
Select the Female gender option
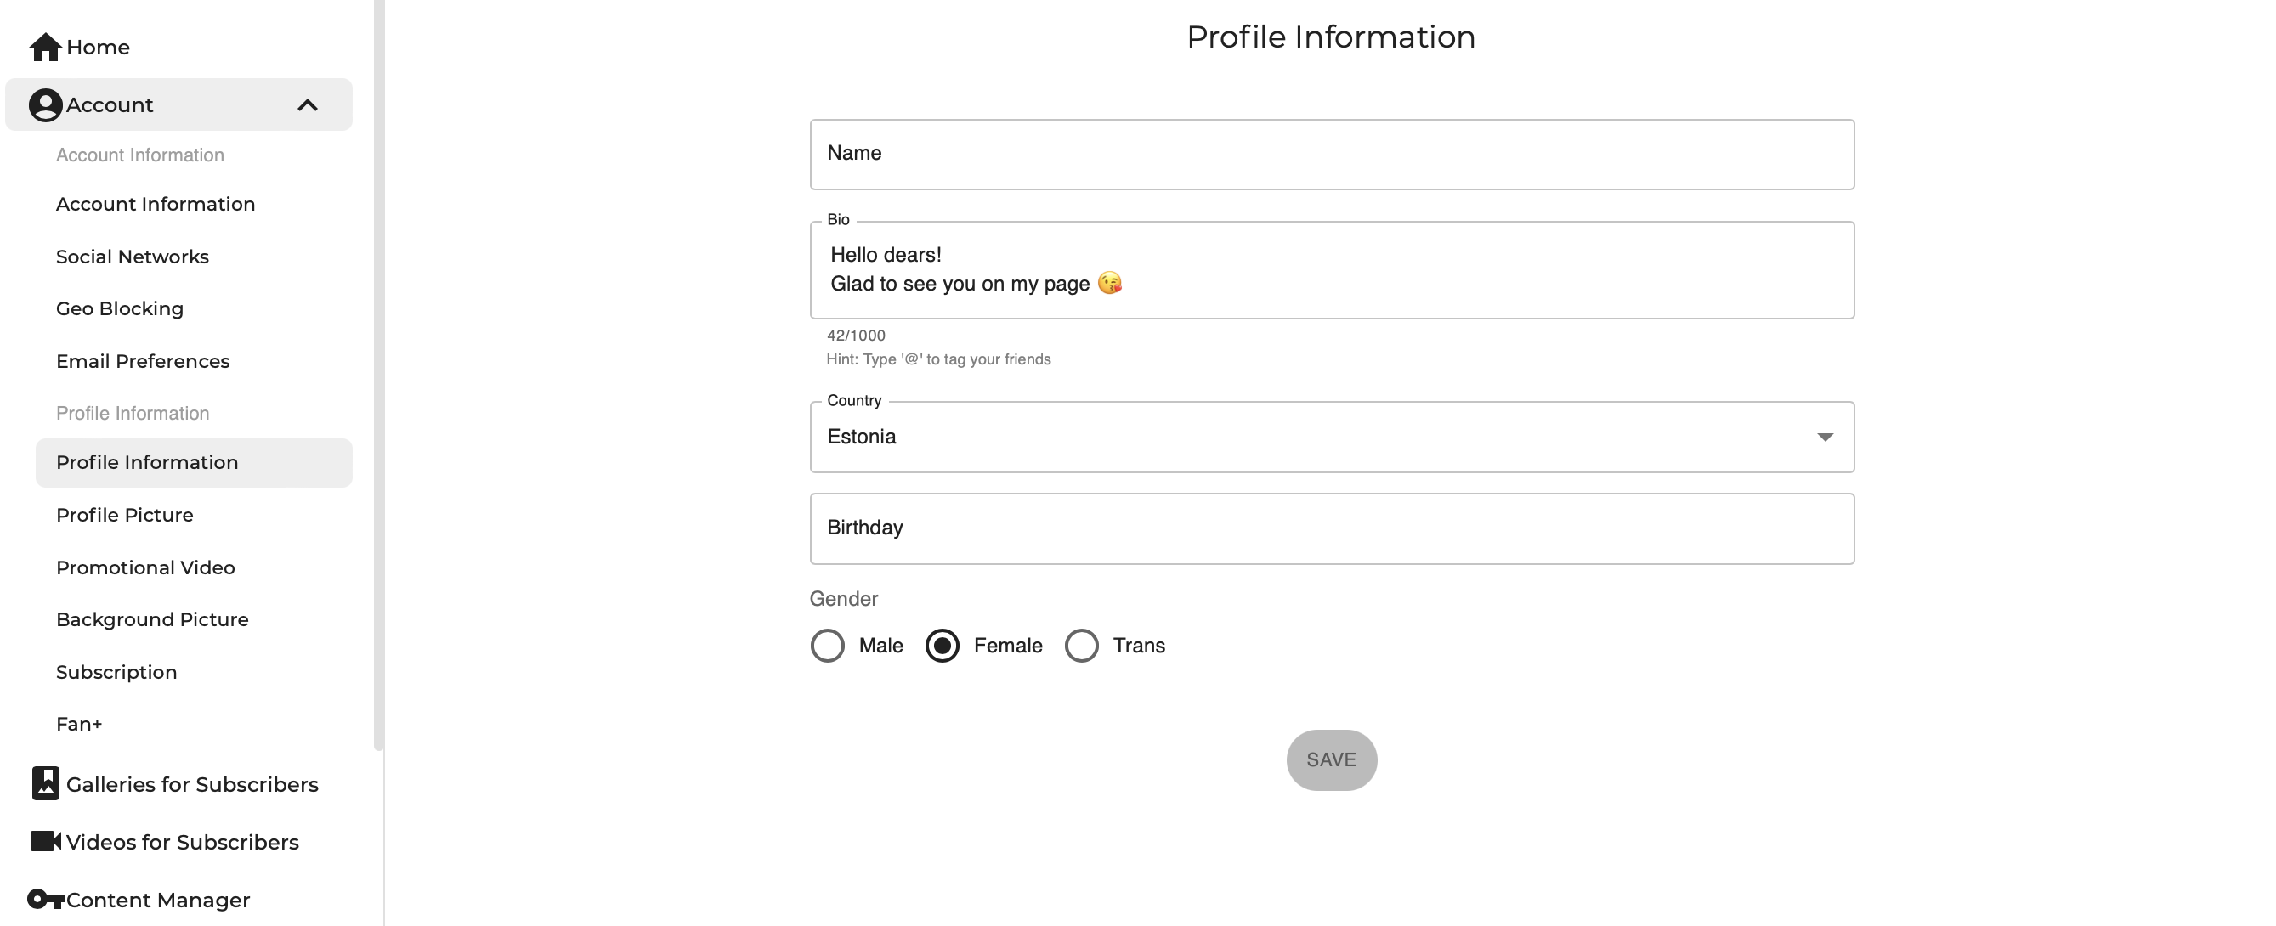[942, 646]
